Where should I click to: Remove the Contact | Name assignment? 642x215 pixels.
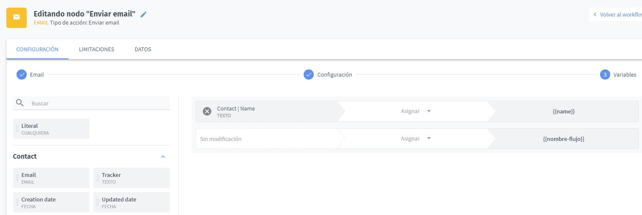pyautogui.click(x=207, y=111)
